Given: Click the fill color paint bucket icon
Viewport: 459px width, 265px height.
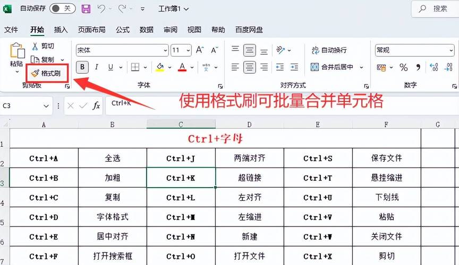Looking at the screenshot, I should 160,67.
